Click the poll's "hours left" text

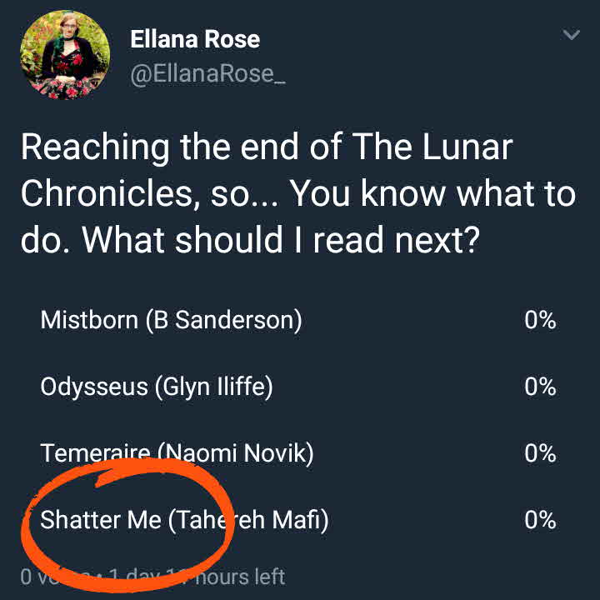point(240,576)
